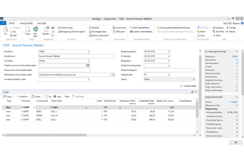Open Links in ribbon
Viewport: 244px width, 162px height.
[201, 36]
